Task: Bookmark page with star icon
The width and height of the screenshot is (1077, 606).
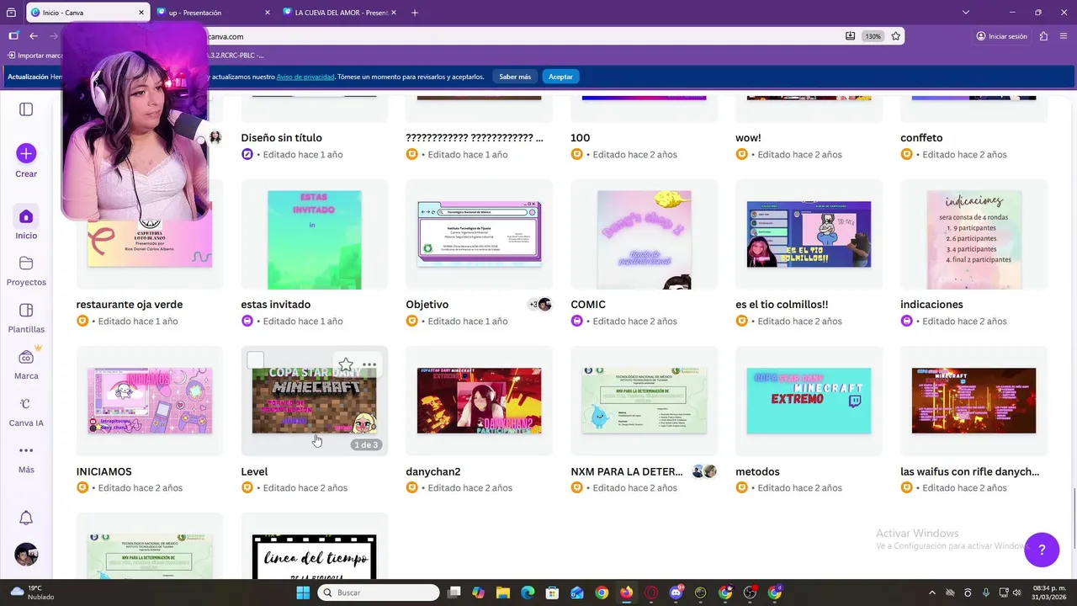Action: tap(896, 36)
